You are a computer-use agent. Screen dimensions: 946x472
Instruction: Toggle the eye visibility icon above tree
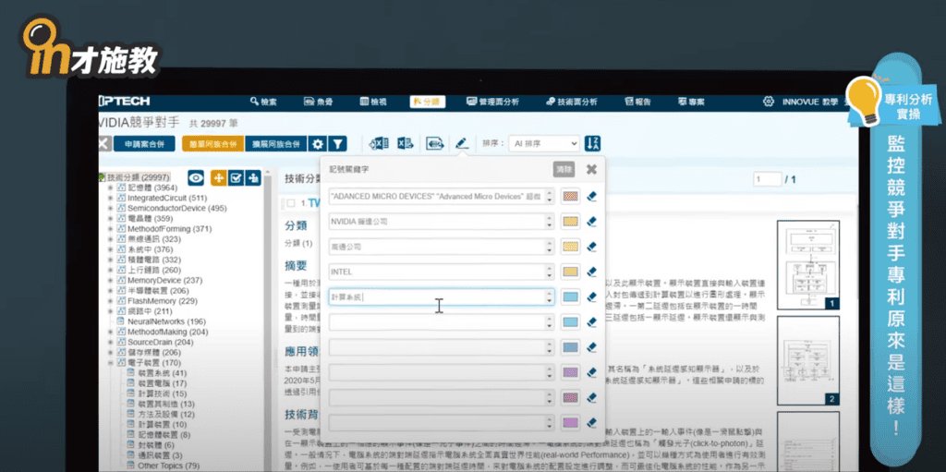pyautogui.click(x=196, y=177)
